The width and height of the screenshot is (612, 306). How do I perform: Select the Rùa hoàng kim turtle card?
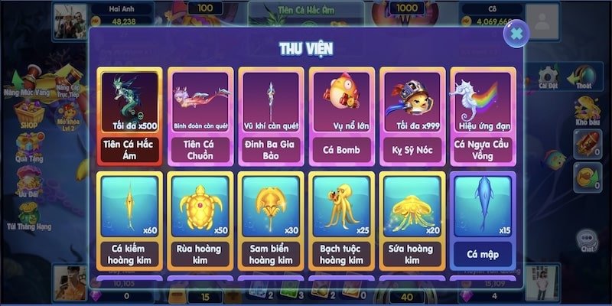pos(200,221)
